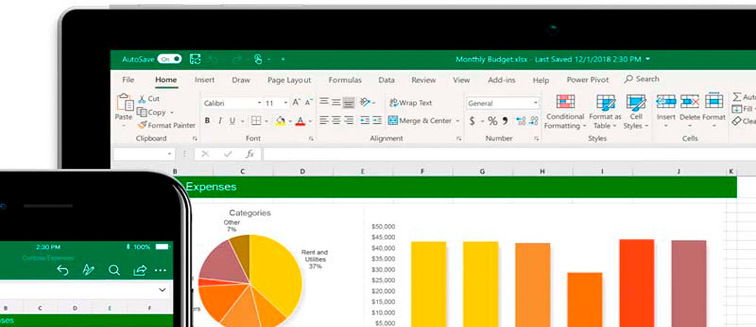Click the Format cells icon

[x=714, y=101]
